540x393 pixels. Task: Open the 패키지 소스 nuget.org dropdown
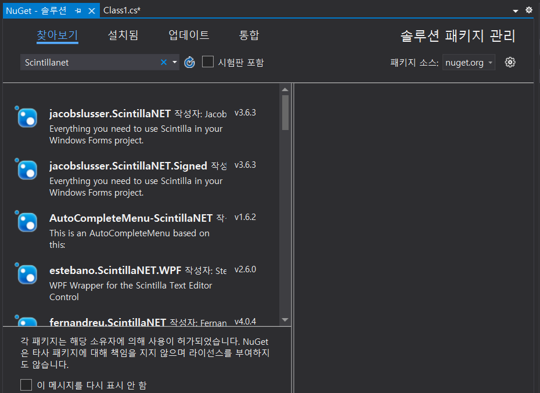pyautogui.click(x=469, y=62)
